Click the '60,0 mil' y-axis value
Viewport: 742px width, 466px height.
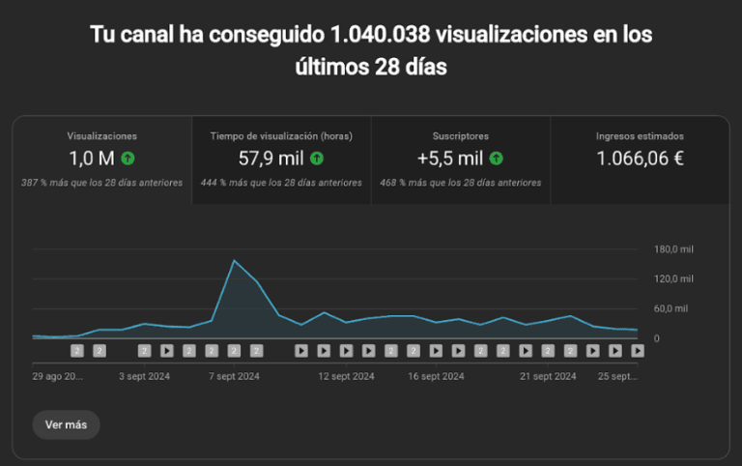coord(671,308)
